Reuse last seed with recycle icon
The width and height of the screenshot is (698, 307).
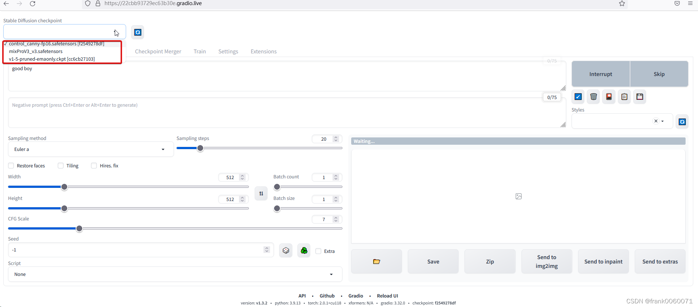(x=304, y=251)
